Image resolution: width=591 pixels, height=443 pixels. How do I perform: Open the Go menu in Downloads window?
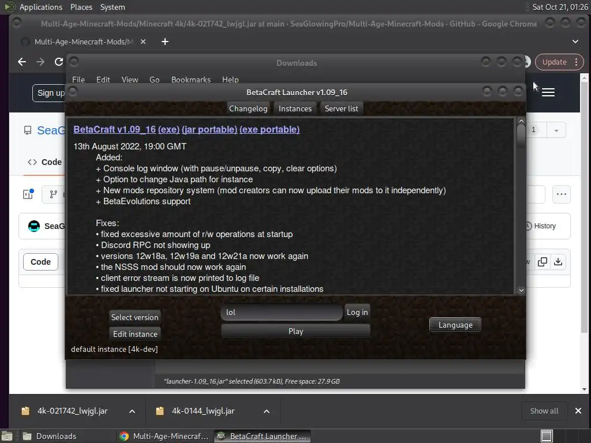click(x=154, y=80)
